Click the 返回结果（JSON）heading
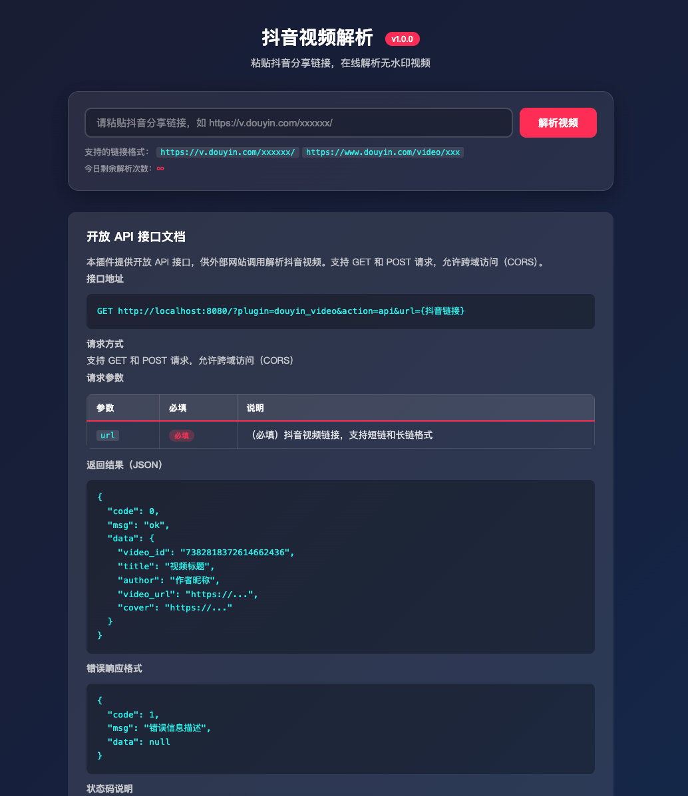This screenshot has width=688, height=796. [x=124, y=465]
